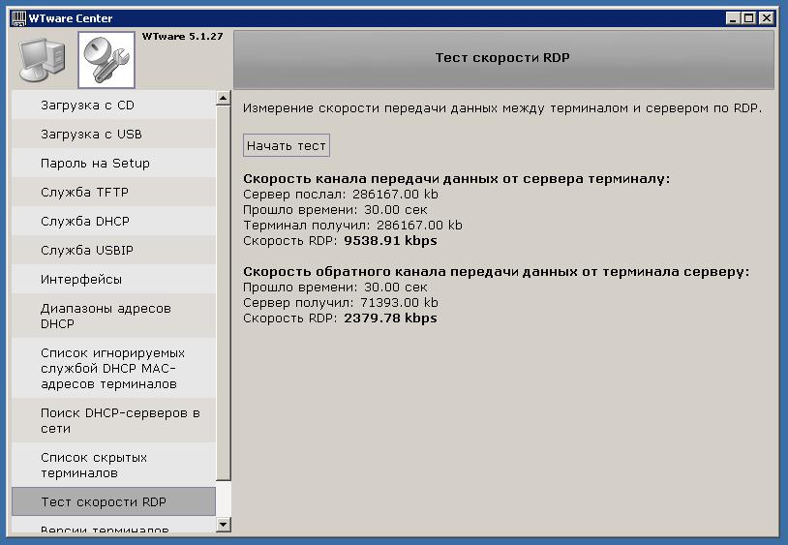Click sidebar scrollbar down arrow
The image size is (788, 545).
(x=224, y=525)
